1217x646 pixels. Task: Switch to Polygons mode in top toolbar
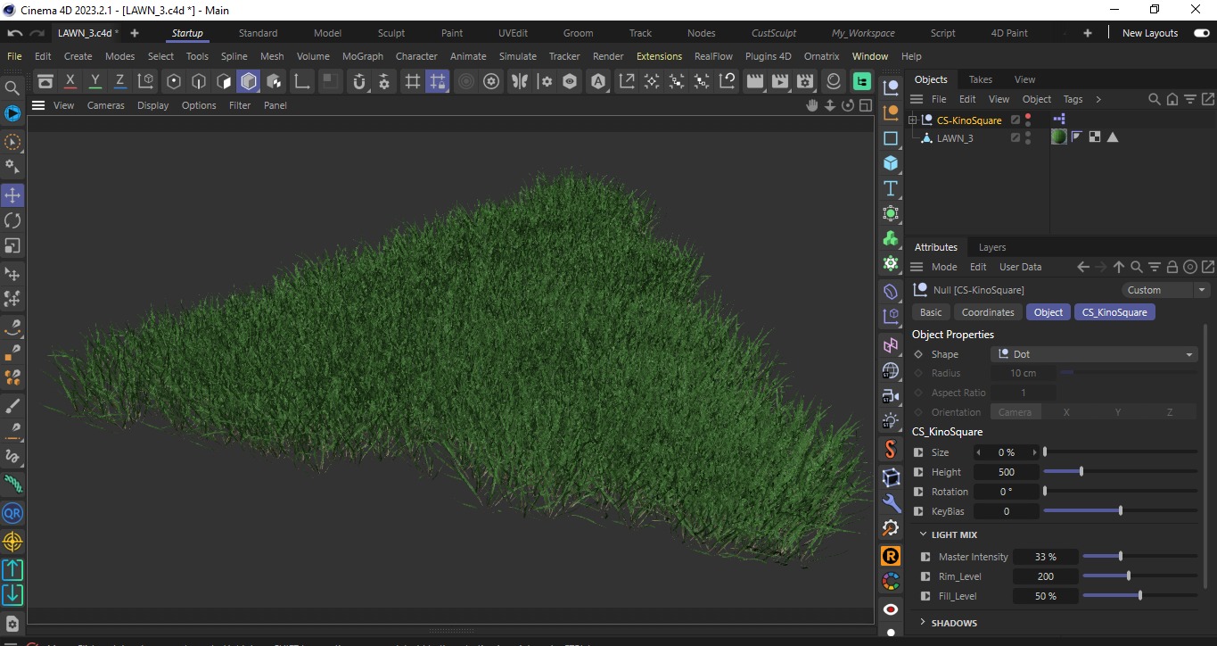tap(249, 81)
